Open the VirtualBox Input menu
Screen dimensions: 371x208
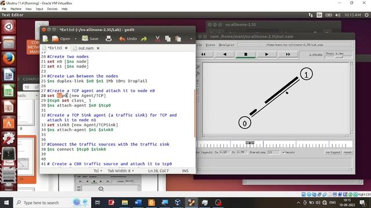(x=39, y=9)
